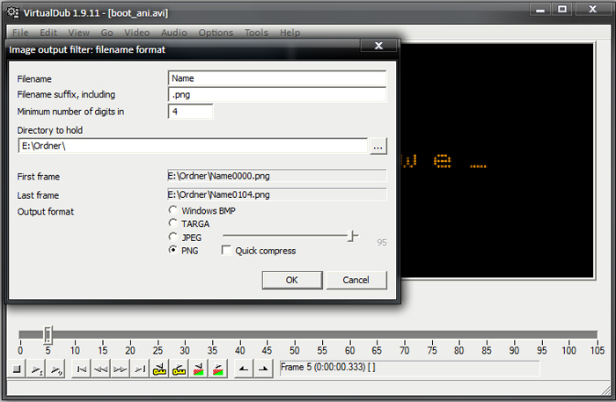Open the Video menu

pyautogui.click(x=136, y=33)
